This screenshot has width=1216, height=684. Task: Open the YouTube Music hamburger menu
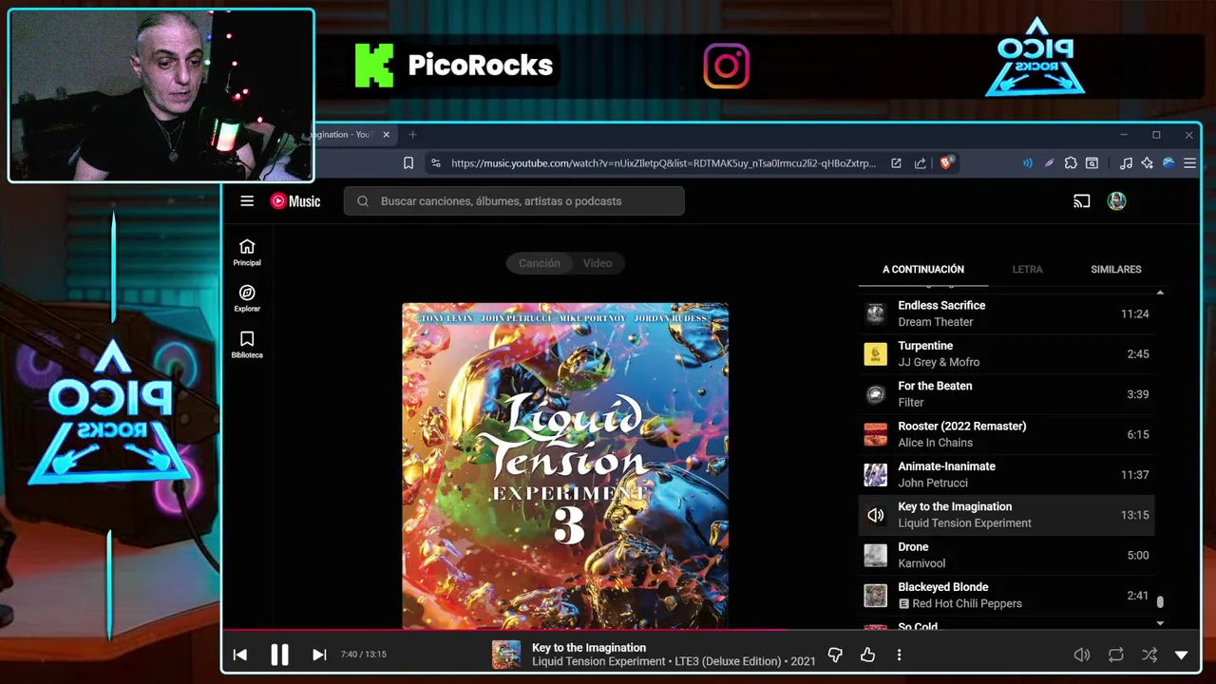click(x=247, y=201)
